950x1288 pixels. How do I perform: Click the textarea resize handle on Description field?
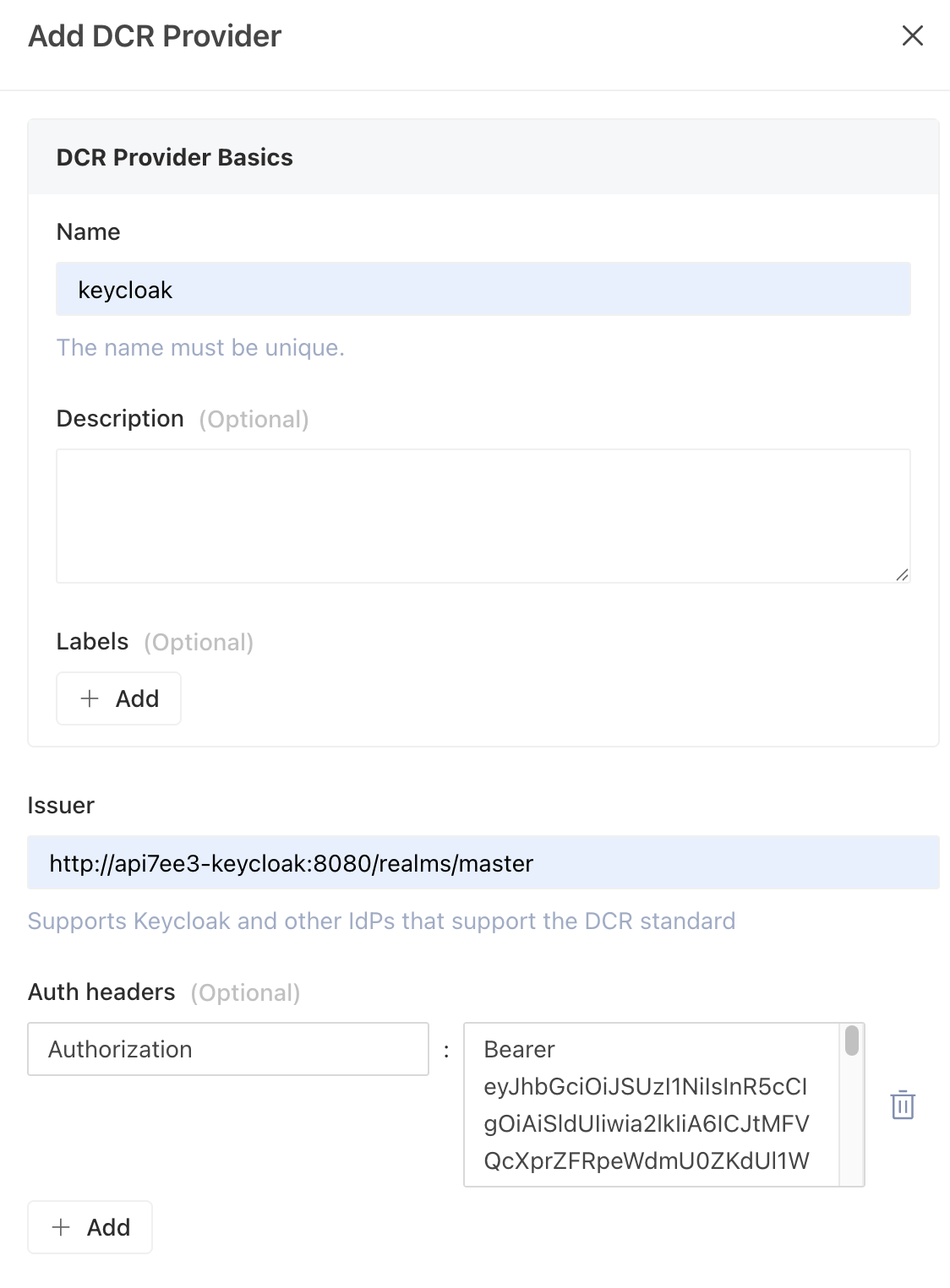click(x=904, y=575)
